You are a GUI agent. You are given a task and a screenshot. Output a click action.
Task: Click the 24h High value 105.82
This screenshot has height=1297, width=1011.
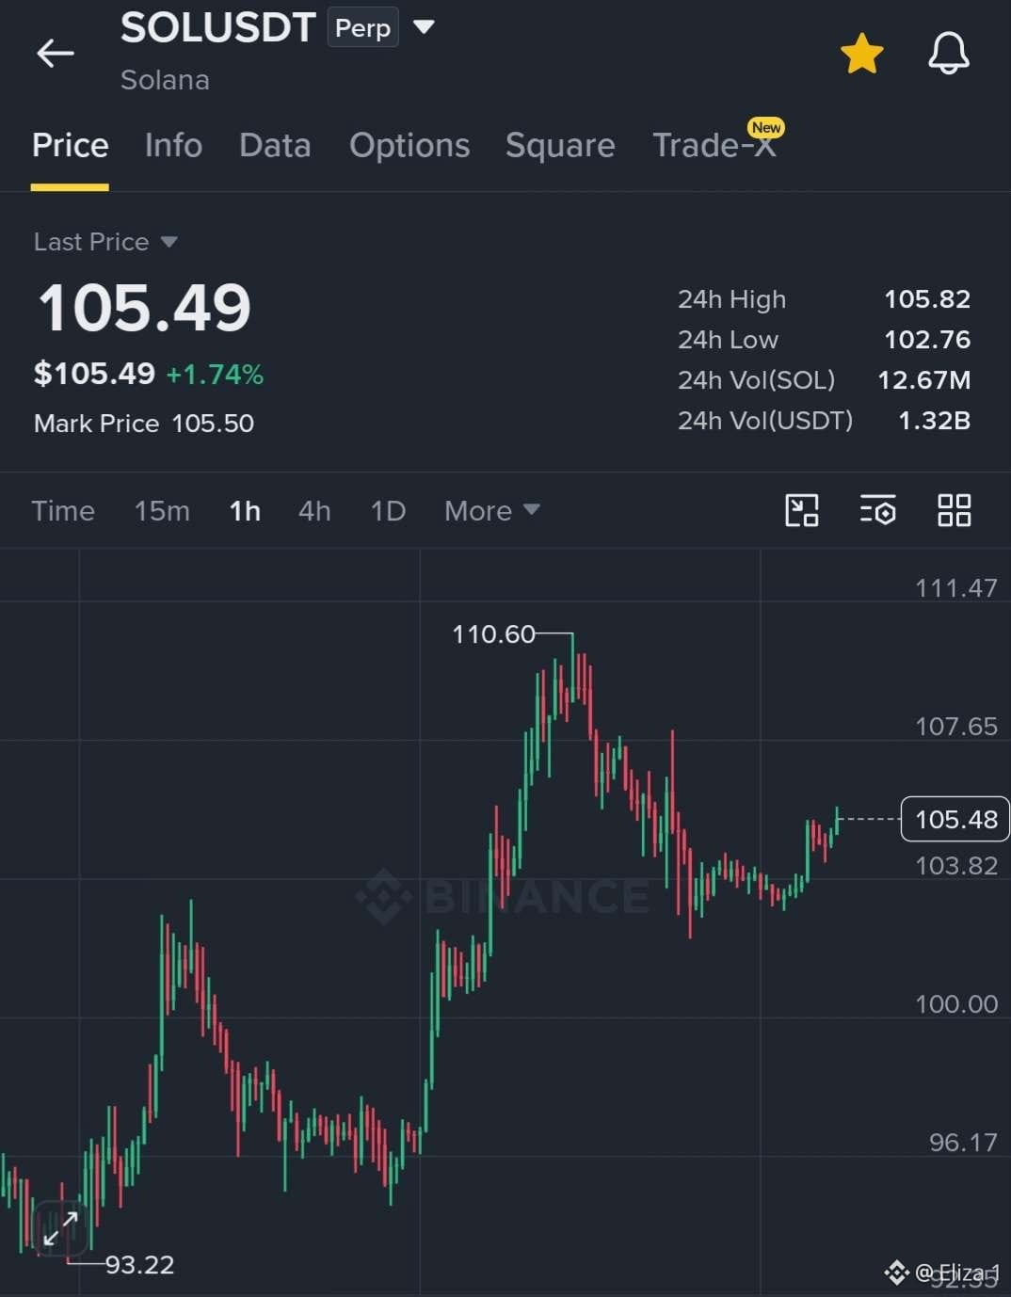pos(927,299)
